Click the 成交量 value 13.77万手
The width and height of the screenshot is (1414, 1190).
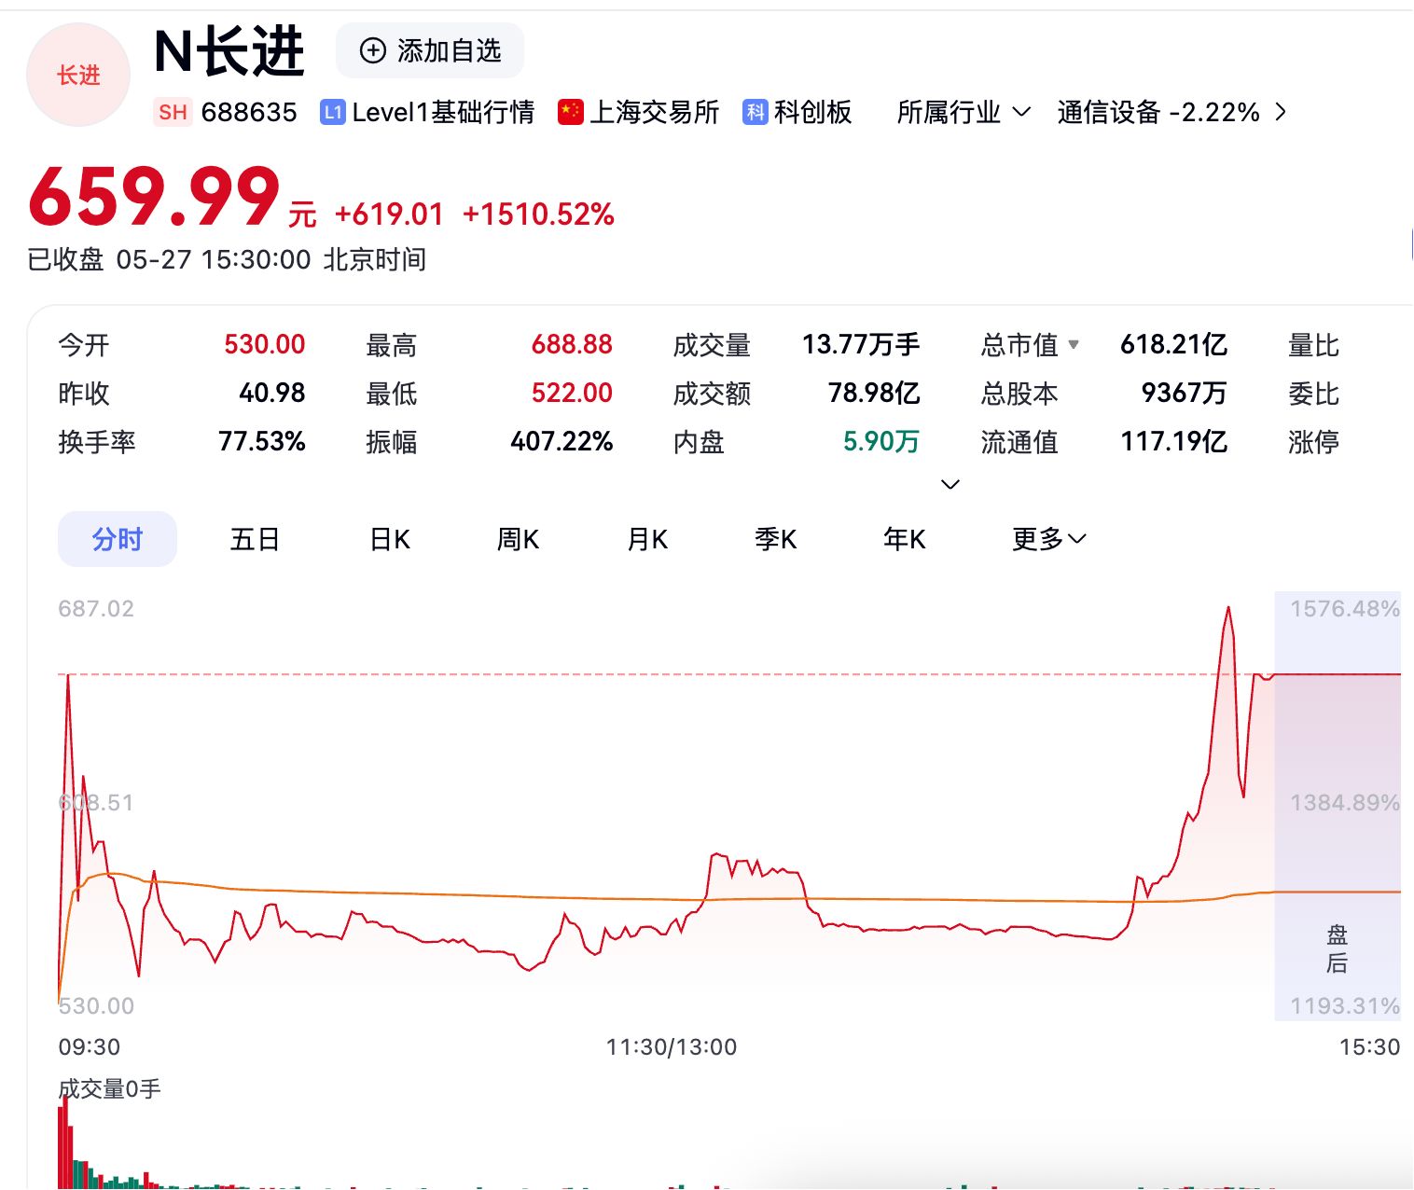click(x=861, y=344)
